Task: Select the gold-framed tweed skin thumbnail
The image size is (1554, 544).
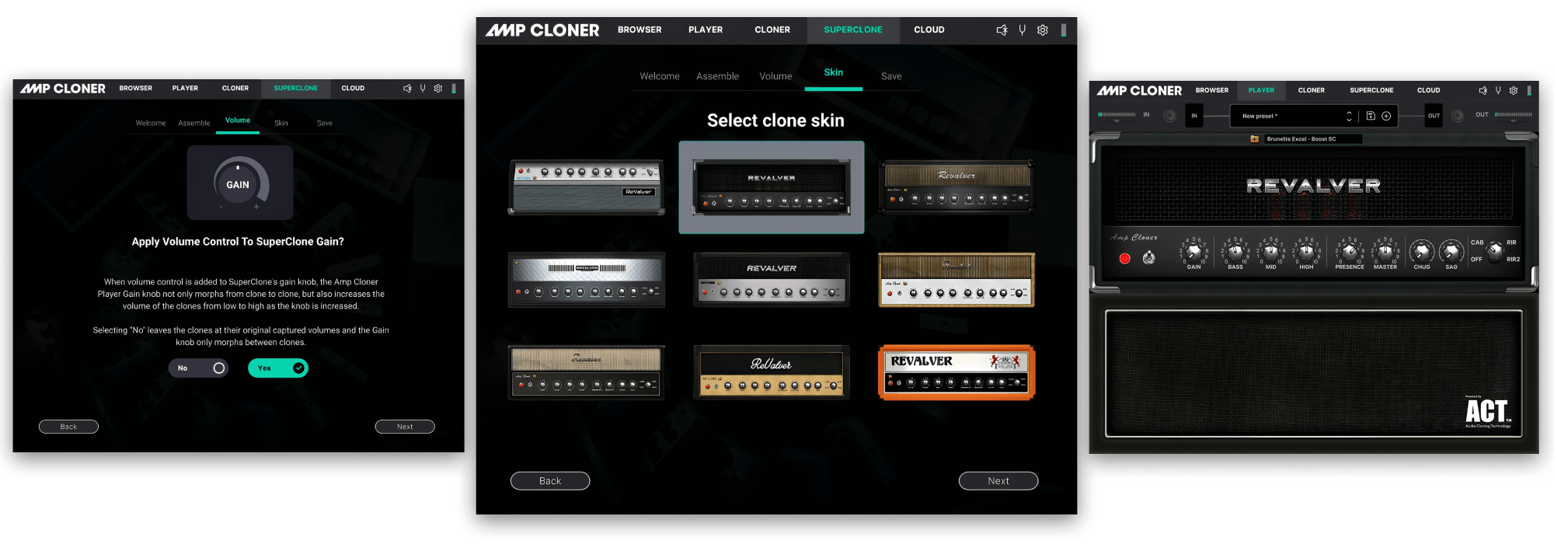Action: click(956, 280)
